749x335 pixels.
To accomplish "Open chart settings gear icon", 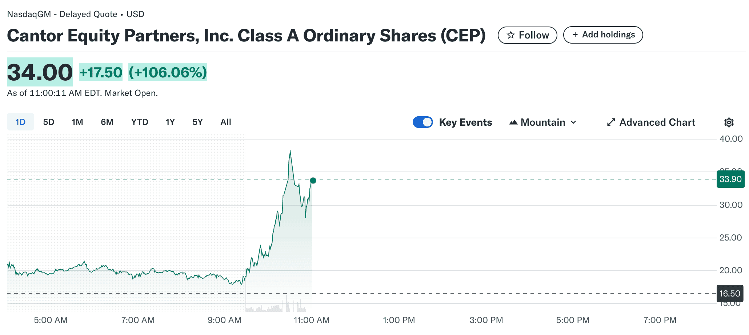I will coord(729,122).
